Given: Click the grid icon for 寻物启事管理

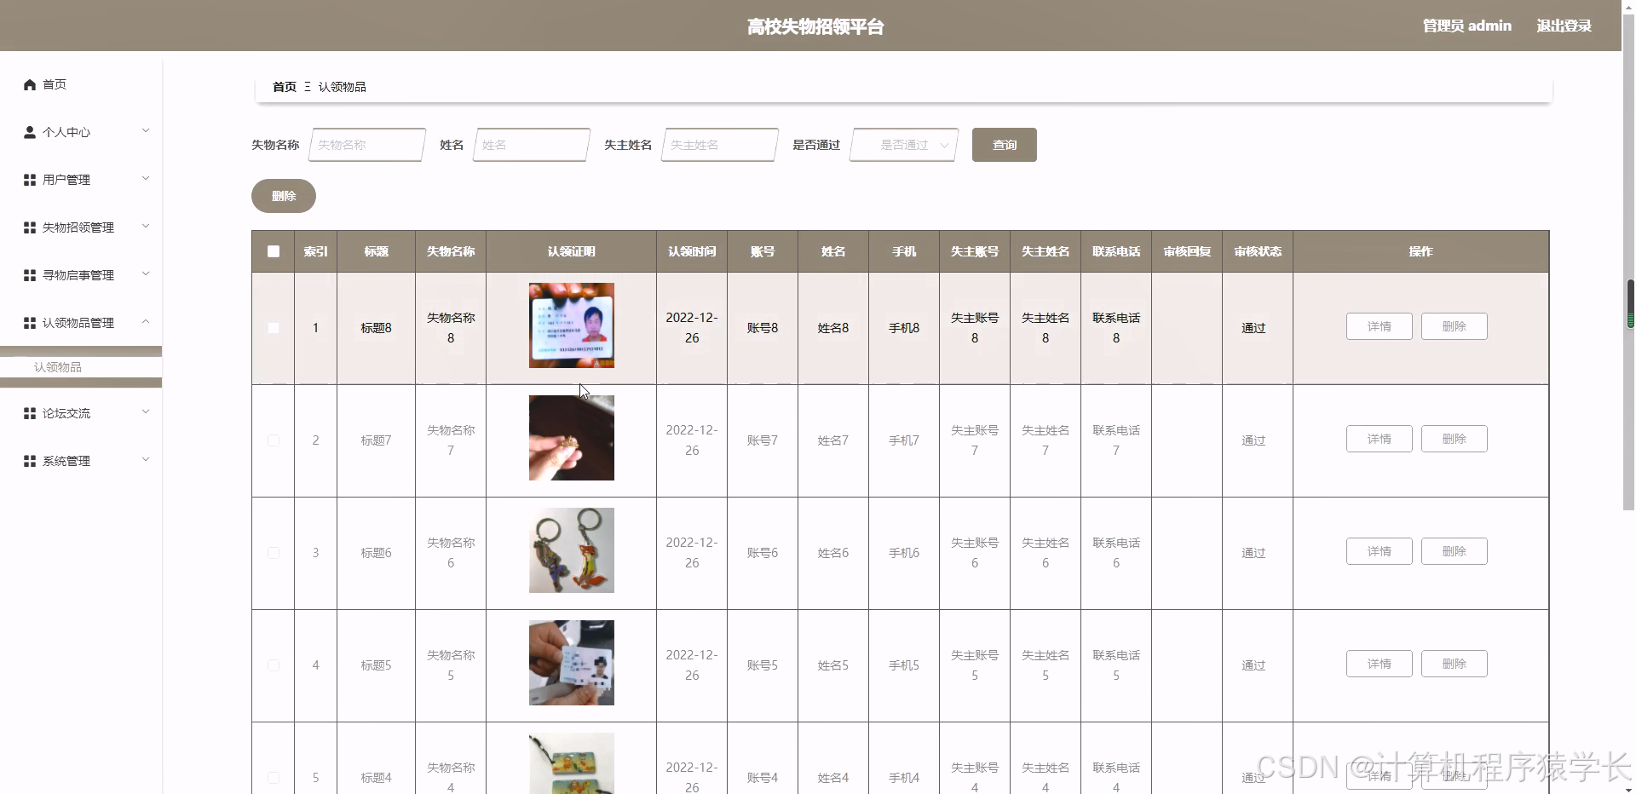Looking at the screenshot, I should [x=30, y=275].
